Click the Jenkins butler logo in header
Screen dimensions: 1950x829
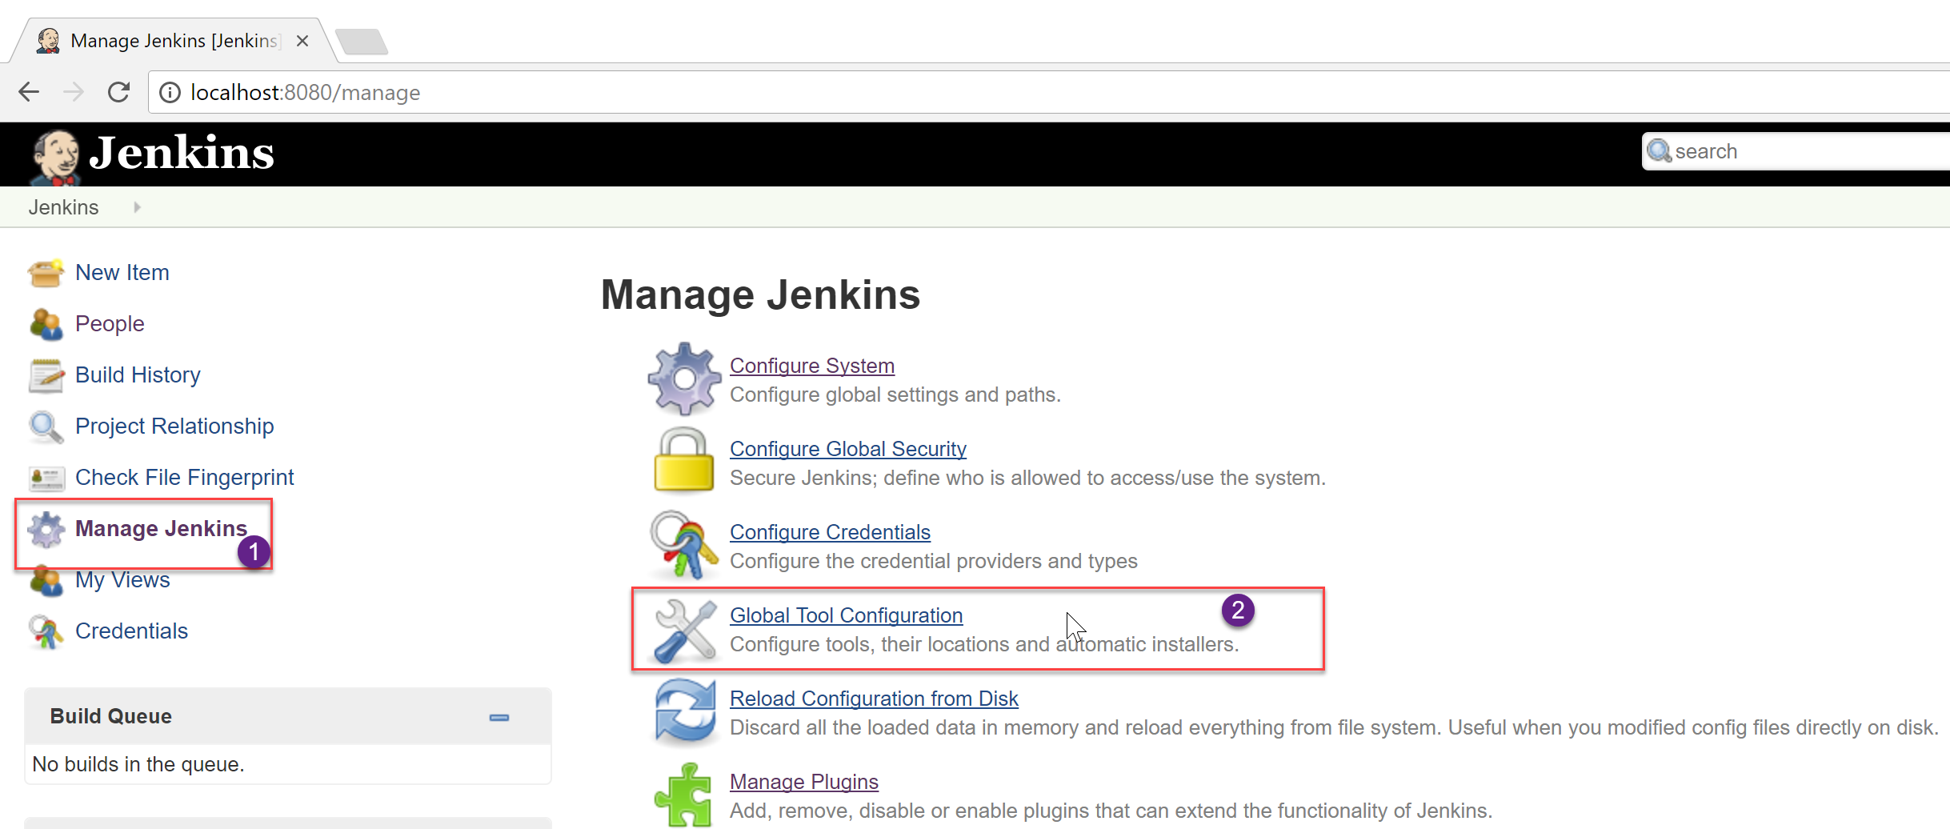tap(55, 157)
